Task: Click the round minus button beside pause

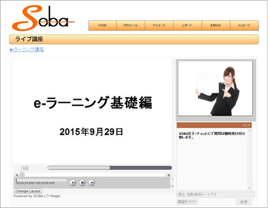Action: (92, 182)
